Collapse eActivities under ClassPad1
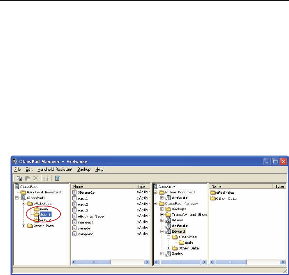289x275 pixels. click(x=23, y=204)
